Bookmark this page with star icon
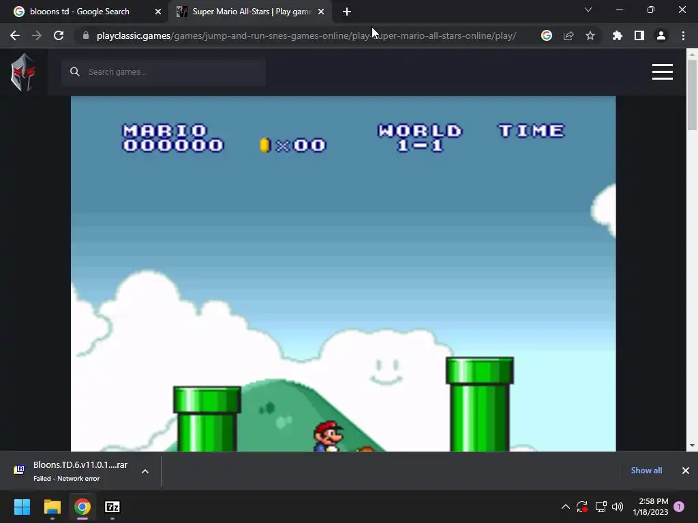Screen dimensions: 698x523 coord(590,35)
